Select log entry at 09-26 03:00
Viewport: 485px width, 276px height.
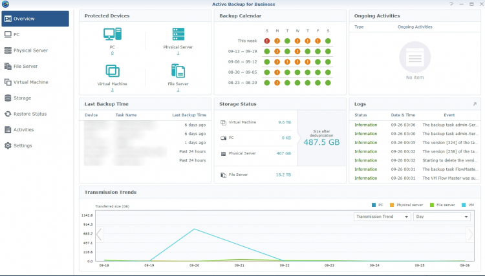point(415,134)
